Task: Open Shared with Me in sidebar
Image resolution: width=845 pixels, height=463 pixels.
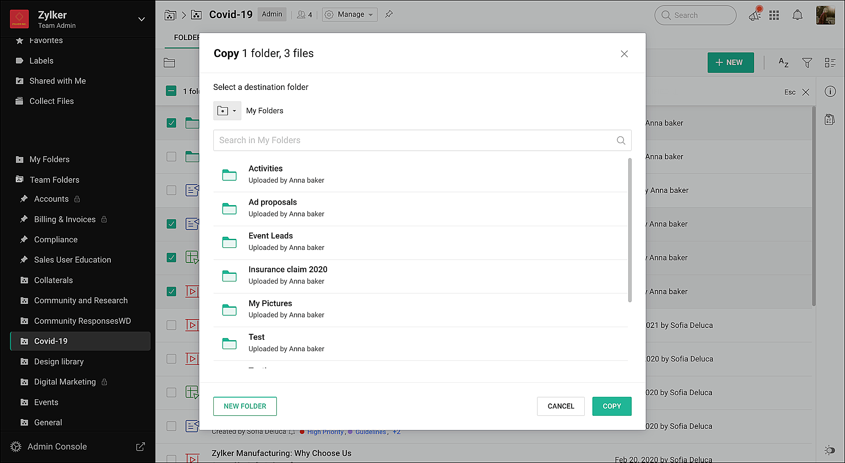Action: pyautogui.click(x=57, y=81)
